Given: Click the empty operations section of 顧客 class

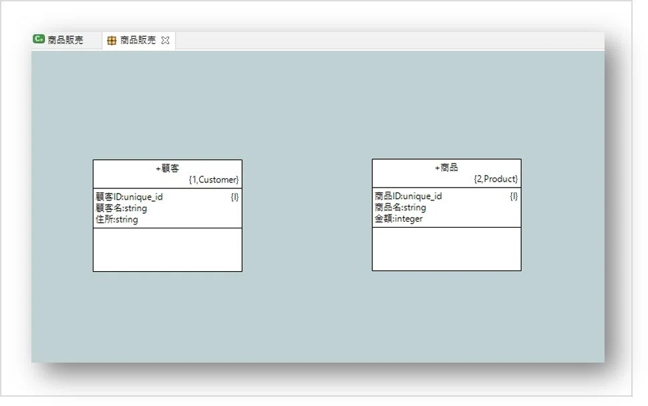Looking at the screenshot, I should pos(168,250).
